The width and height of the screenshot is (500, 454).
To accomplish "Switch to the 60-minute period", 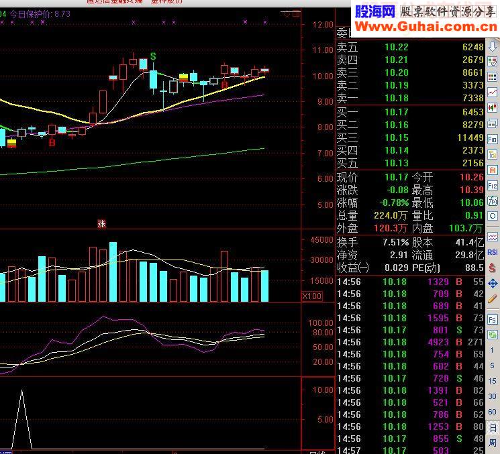I will [492, 412].
